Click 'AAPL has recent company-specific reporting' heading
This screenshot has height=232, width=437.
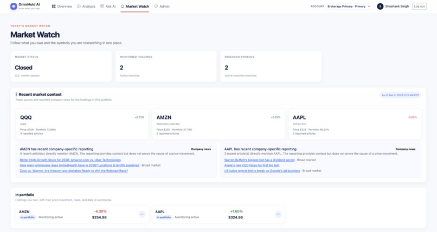pos(260,149)
